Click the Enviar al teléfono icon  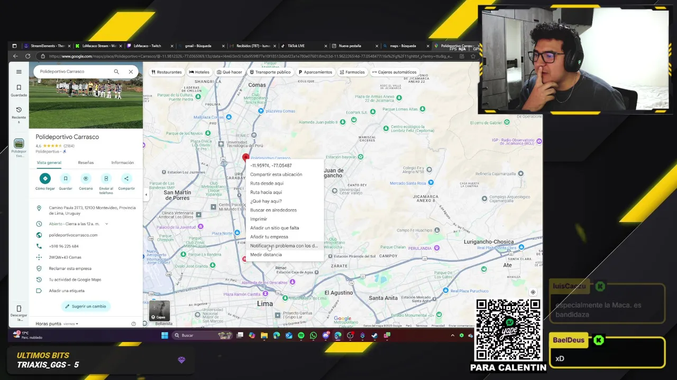point(106,178)
